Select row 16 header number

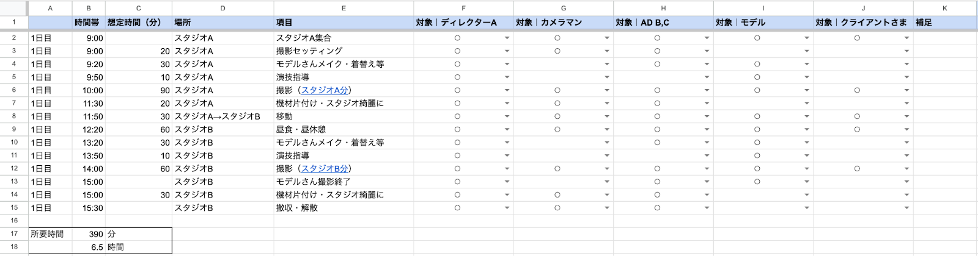tap(14, 221)
